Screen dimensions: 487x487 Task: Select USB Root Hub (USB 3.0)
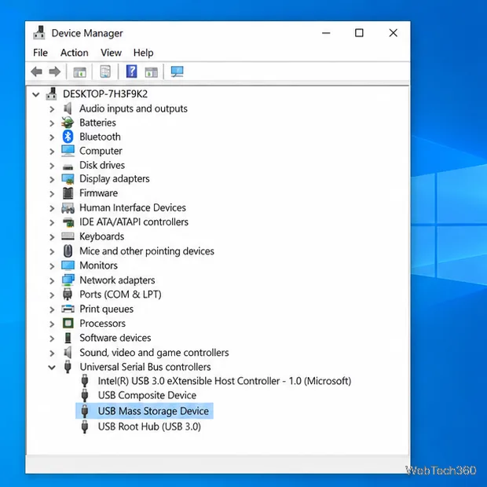point(149,427)
